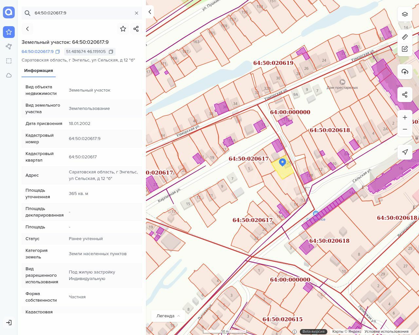Share the land plot details
This screenshot has width=419, height=335.
[x=136, y=29]
